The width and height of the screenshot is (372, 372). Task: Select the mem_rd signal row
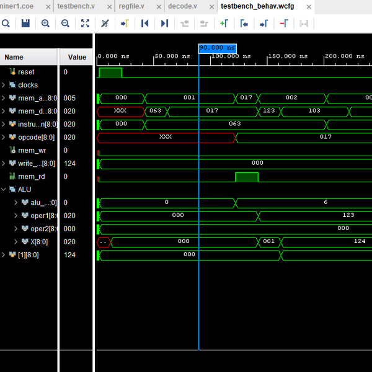pos(29,176)
